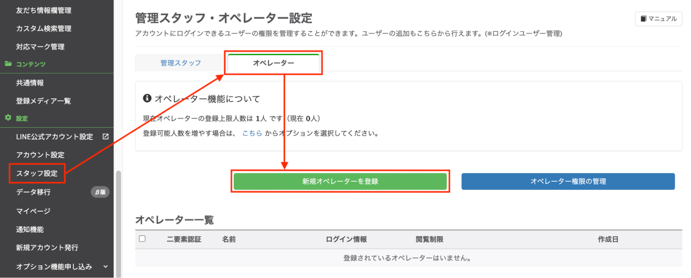This screenshot has height=278, width=691.
Task: Click the オペレーター一覧 heading
Action: coord(175,220)
